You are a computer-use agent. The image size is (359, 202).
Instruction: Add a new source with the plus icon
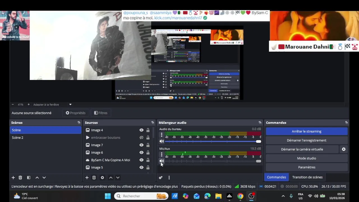(x=87, y=178)
